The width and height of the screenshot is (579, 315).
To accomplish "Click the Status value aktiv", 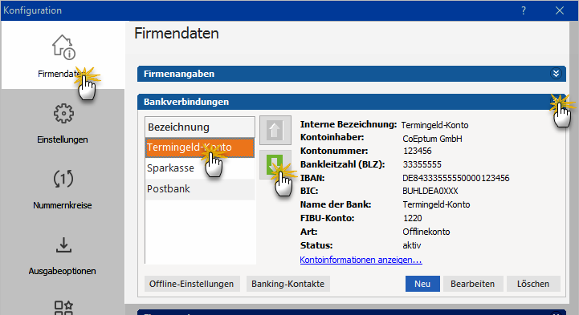I will [x=412, y=245].
